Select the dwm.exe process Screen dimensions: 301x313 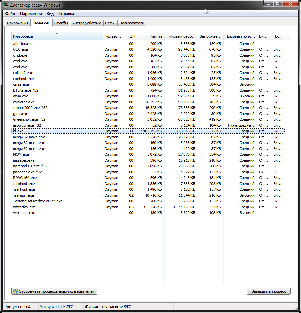[x=148, y=96]
